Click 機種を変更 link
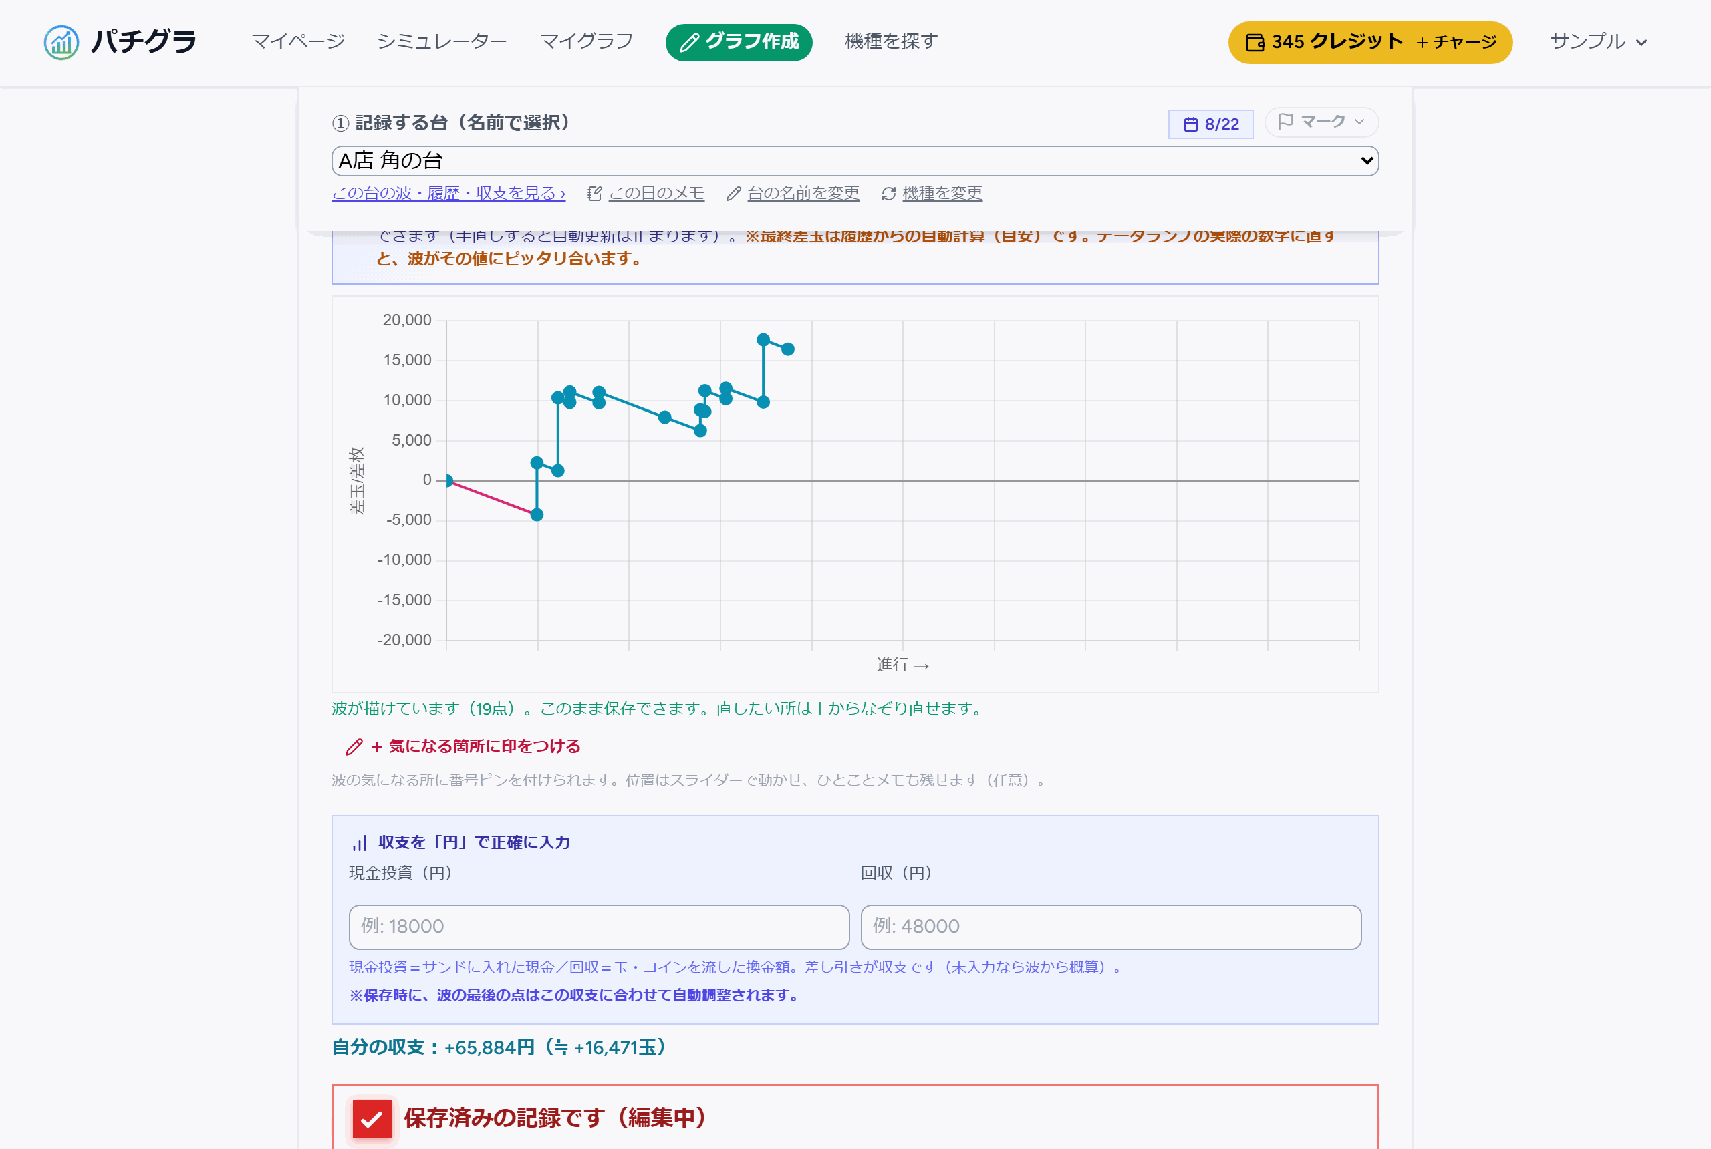The width and height of the screenshot is (1711, 1149). (x=942, y=194)
